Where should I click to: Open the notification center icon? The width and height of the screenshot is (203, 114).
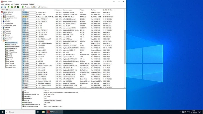[x=200, y=112]
